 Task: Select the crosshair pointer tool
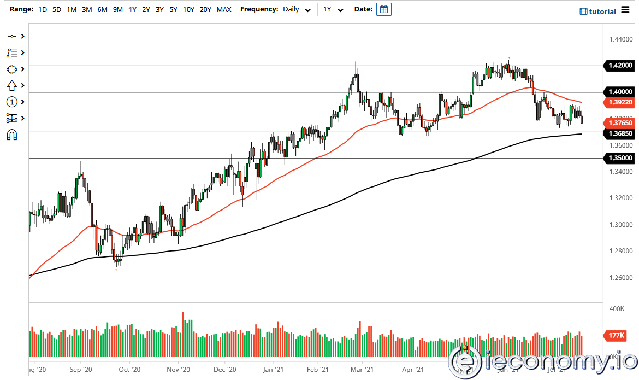[x=12, y=36]
